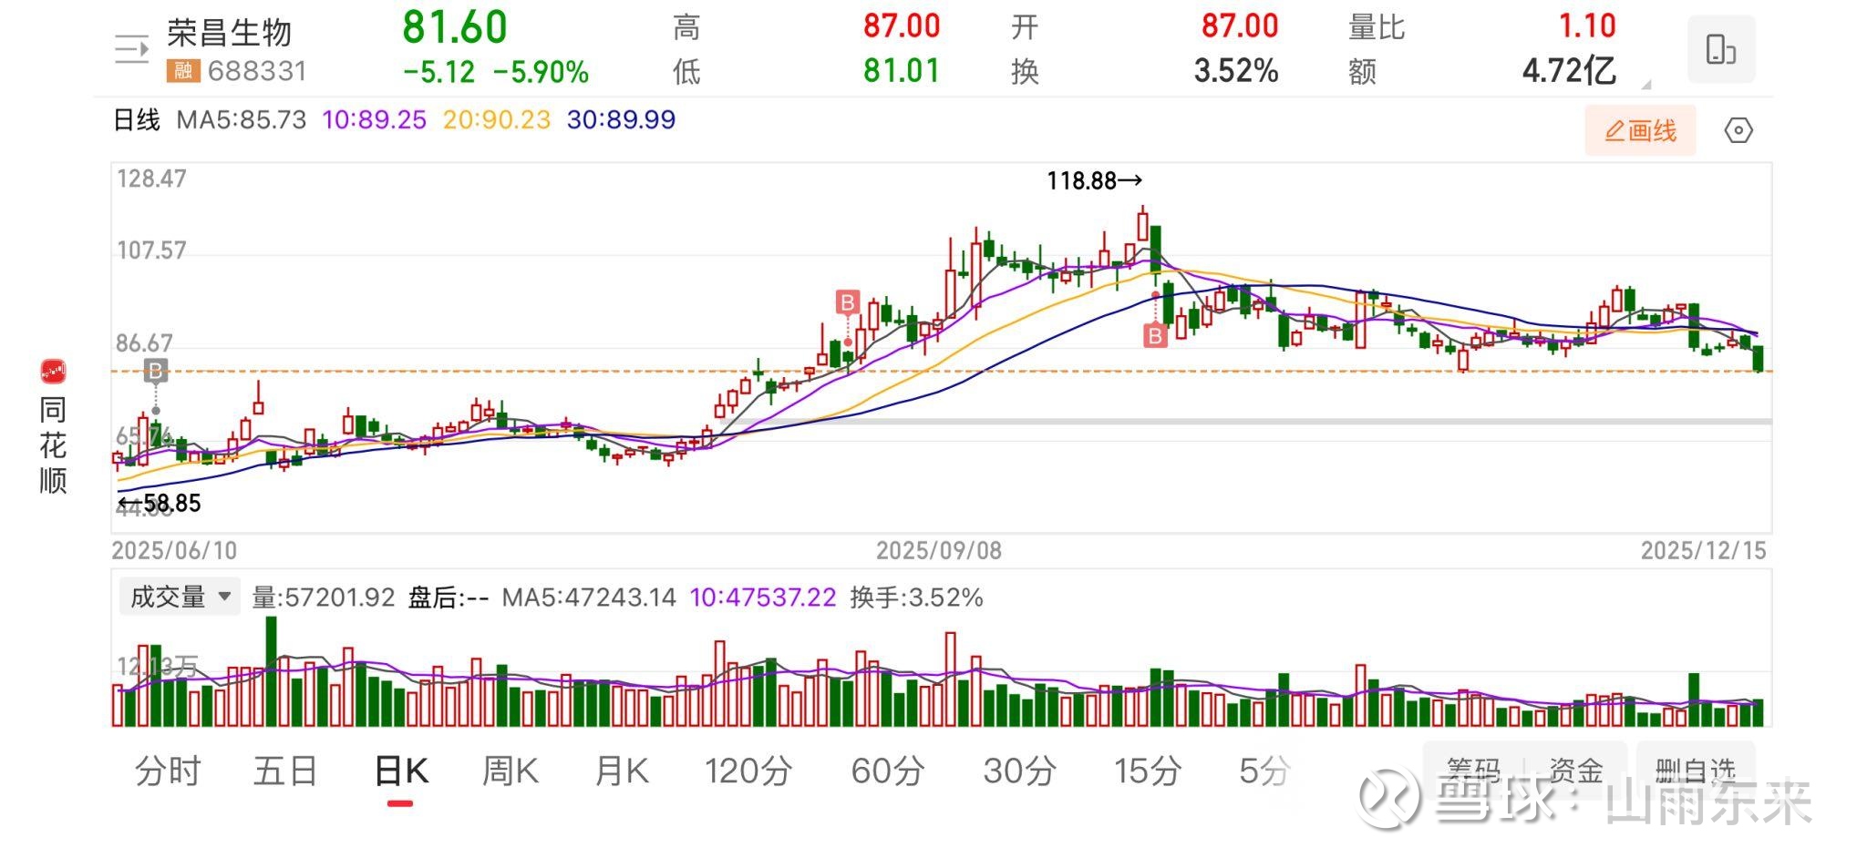Tap the volume MA5:47243.14 value
This screenshot has height=858, width=1867.
point(589,598)
